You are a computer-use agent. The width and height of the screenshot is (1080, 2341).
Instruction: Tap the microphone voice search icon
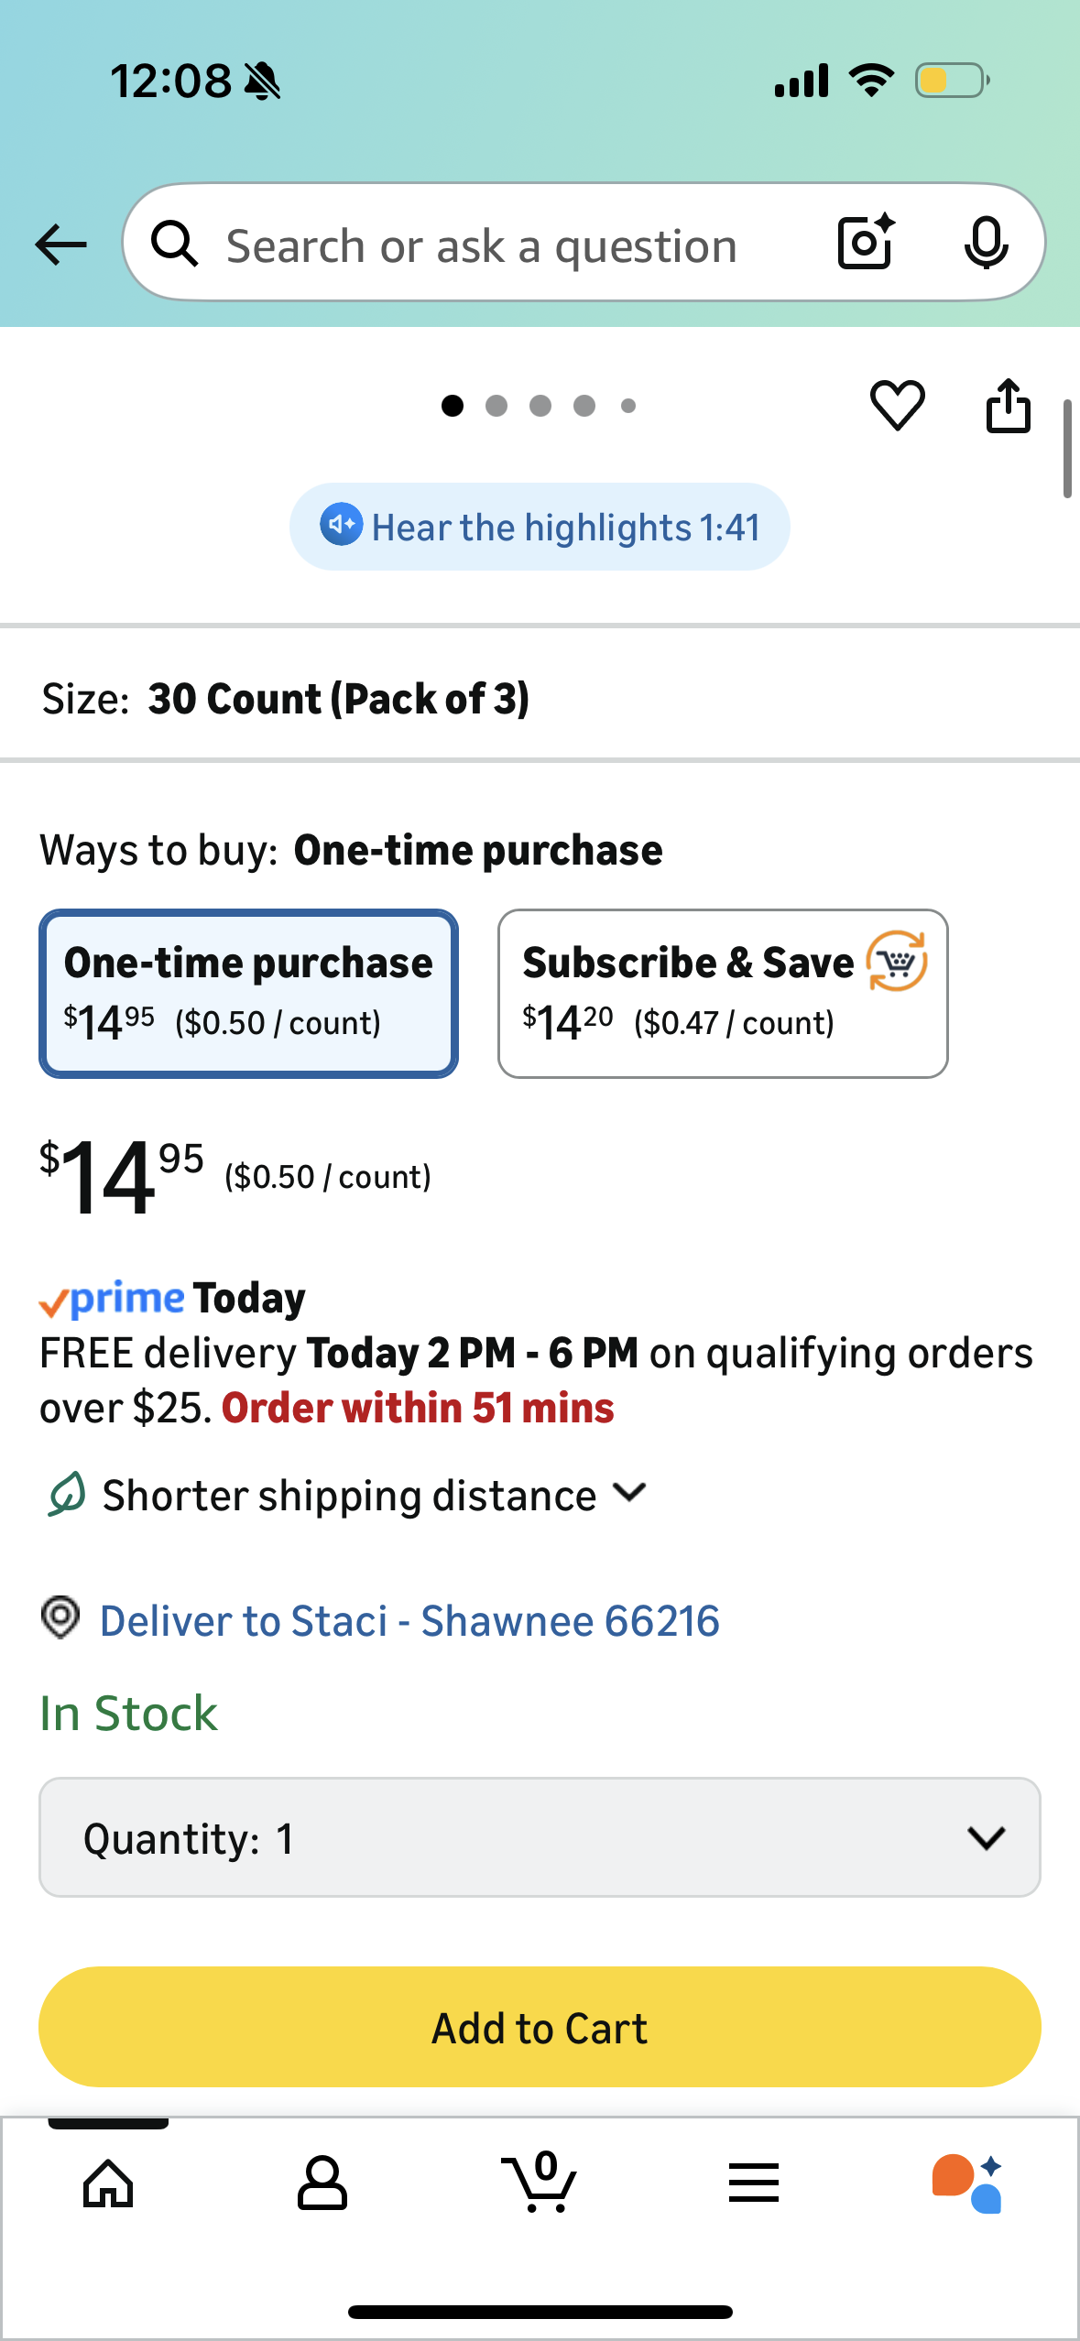point(986,244)
